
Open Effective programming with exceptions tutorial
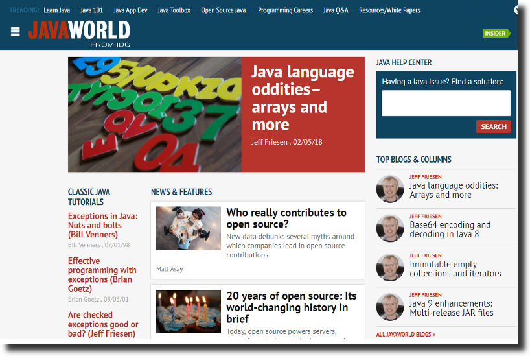tap(102, 275)
